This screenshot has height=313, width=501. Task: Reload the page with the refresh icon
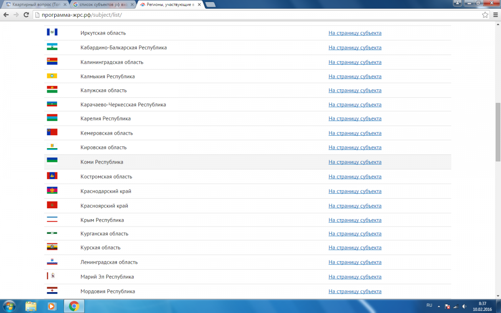pos(26,15)
